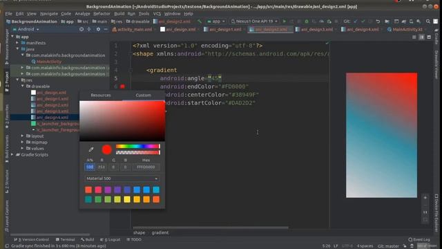Switch to activity_main.xml tab
The width and height of the screenshot is (442, 249).
pyautogui.click(x=133, y=29)
